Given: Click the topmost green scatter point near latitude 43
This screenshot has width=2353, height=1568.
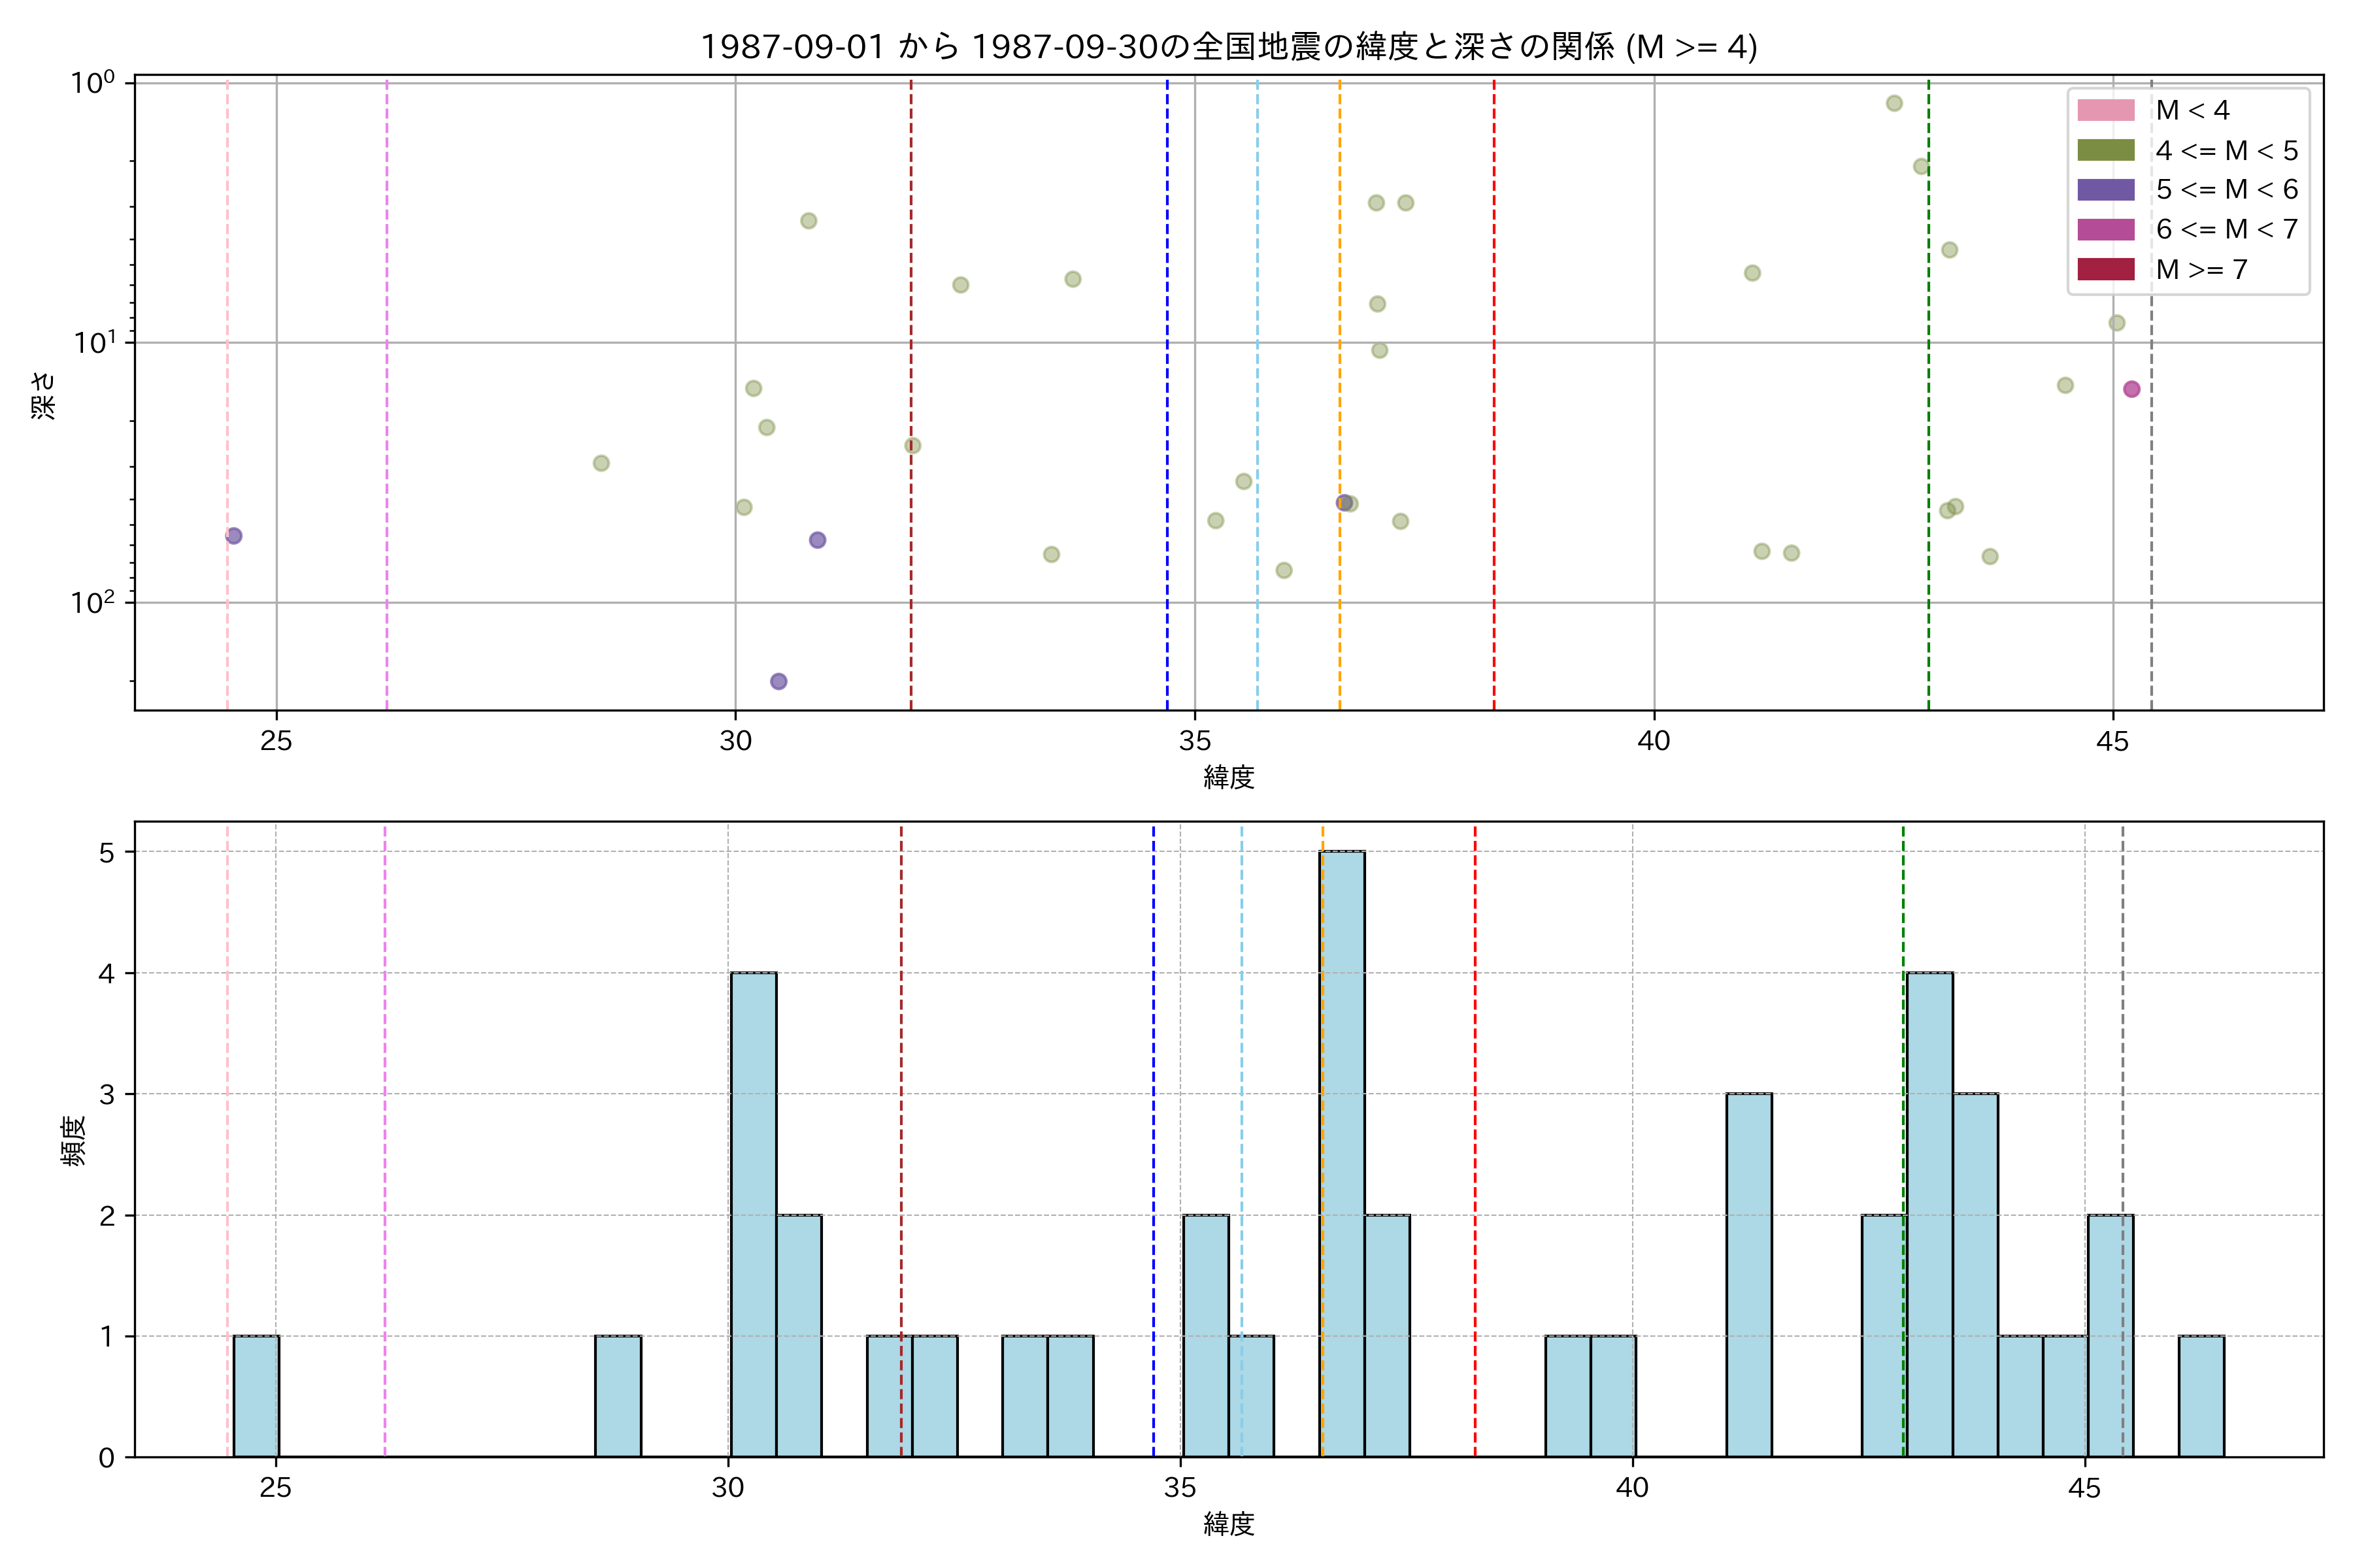Looking at the screenshot, I should [x=1894, y=103].
